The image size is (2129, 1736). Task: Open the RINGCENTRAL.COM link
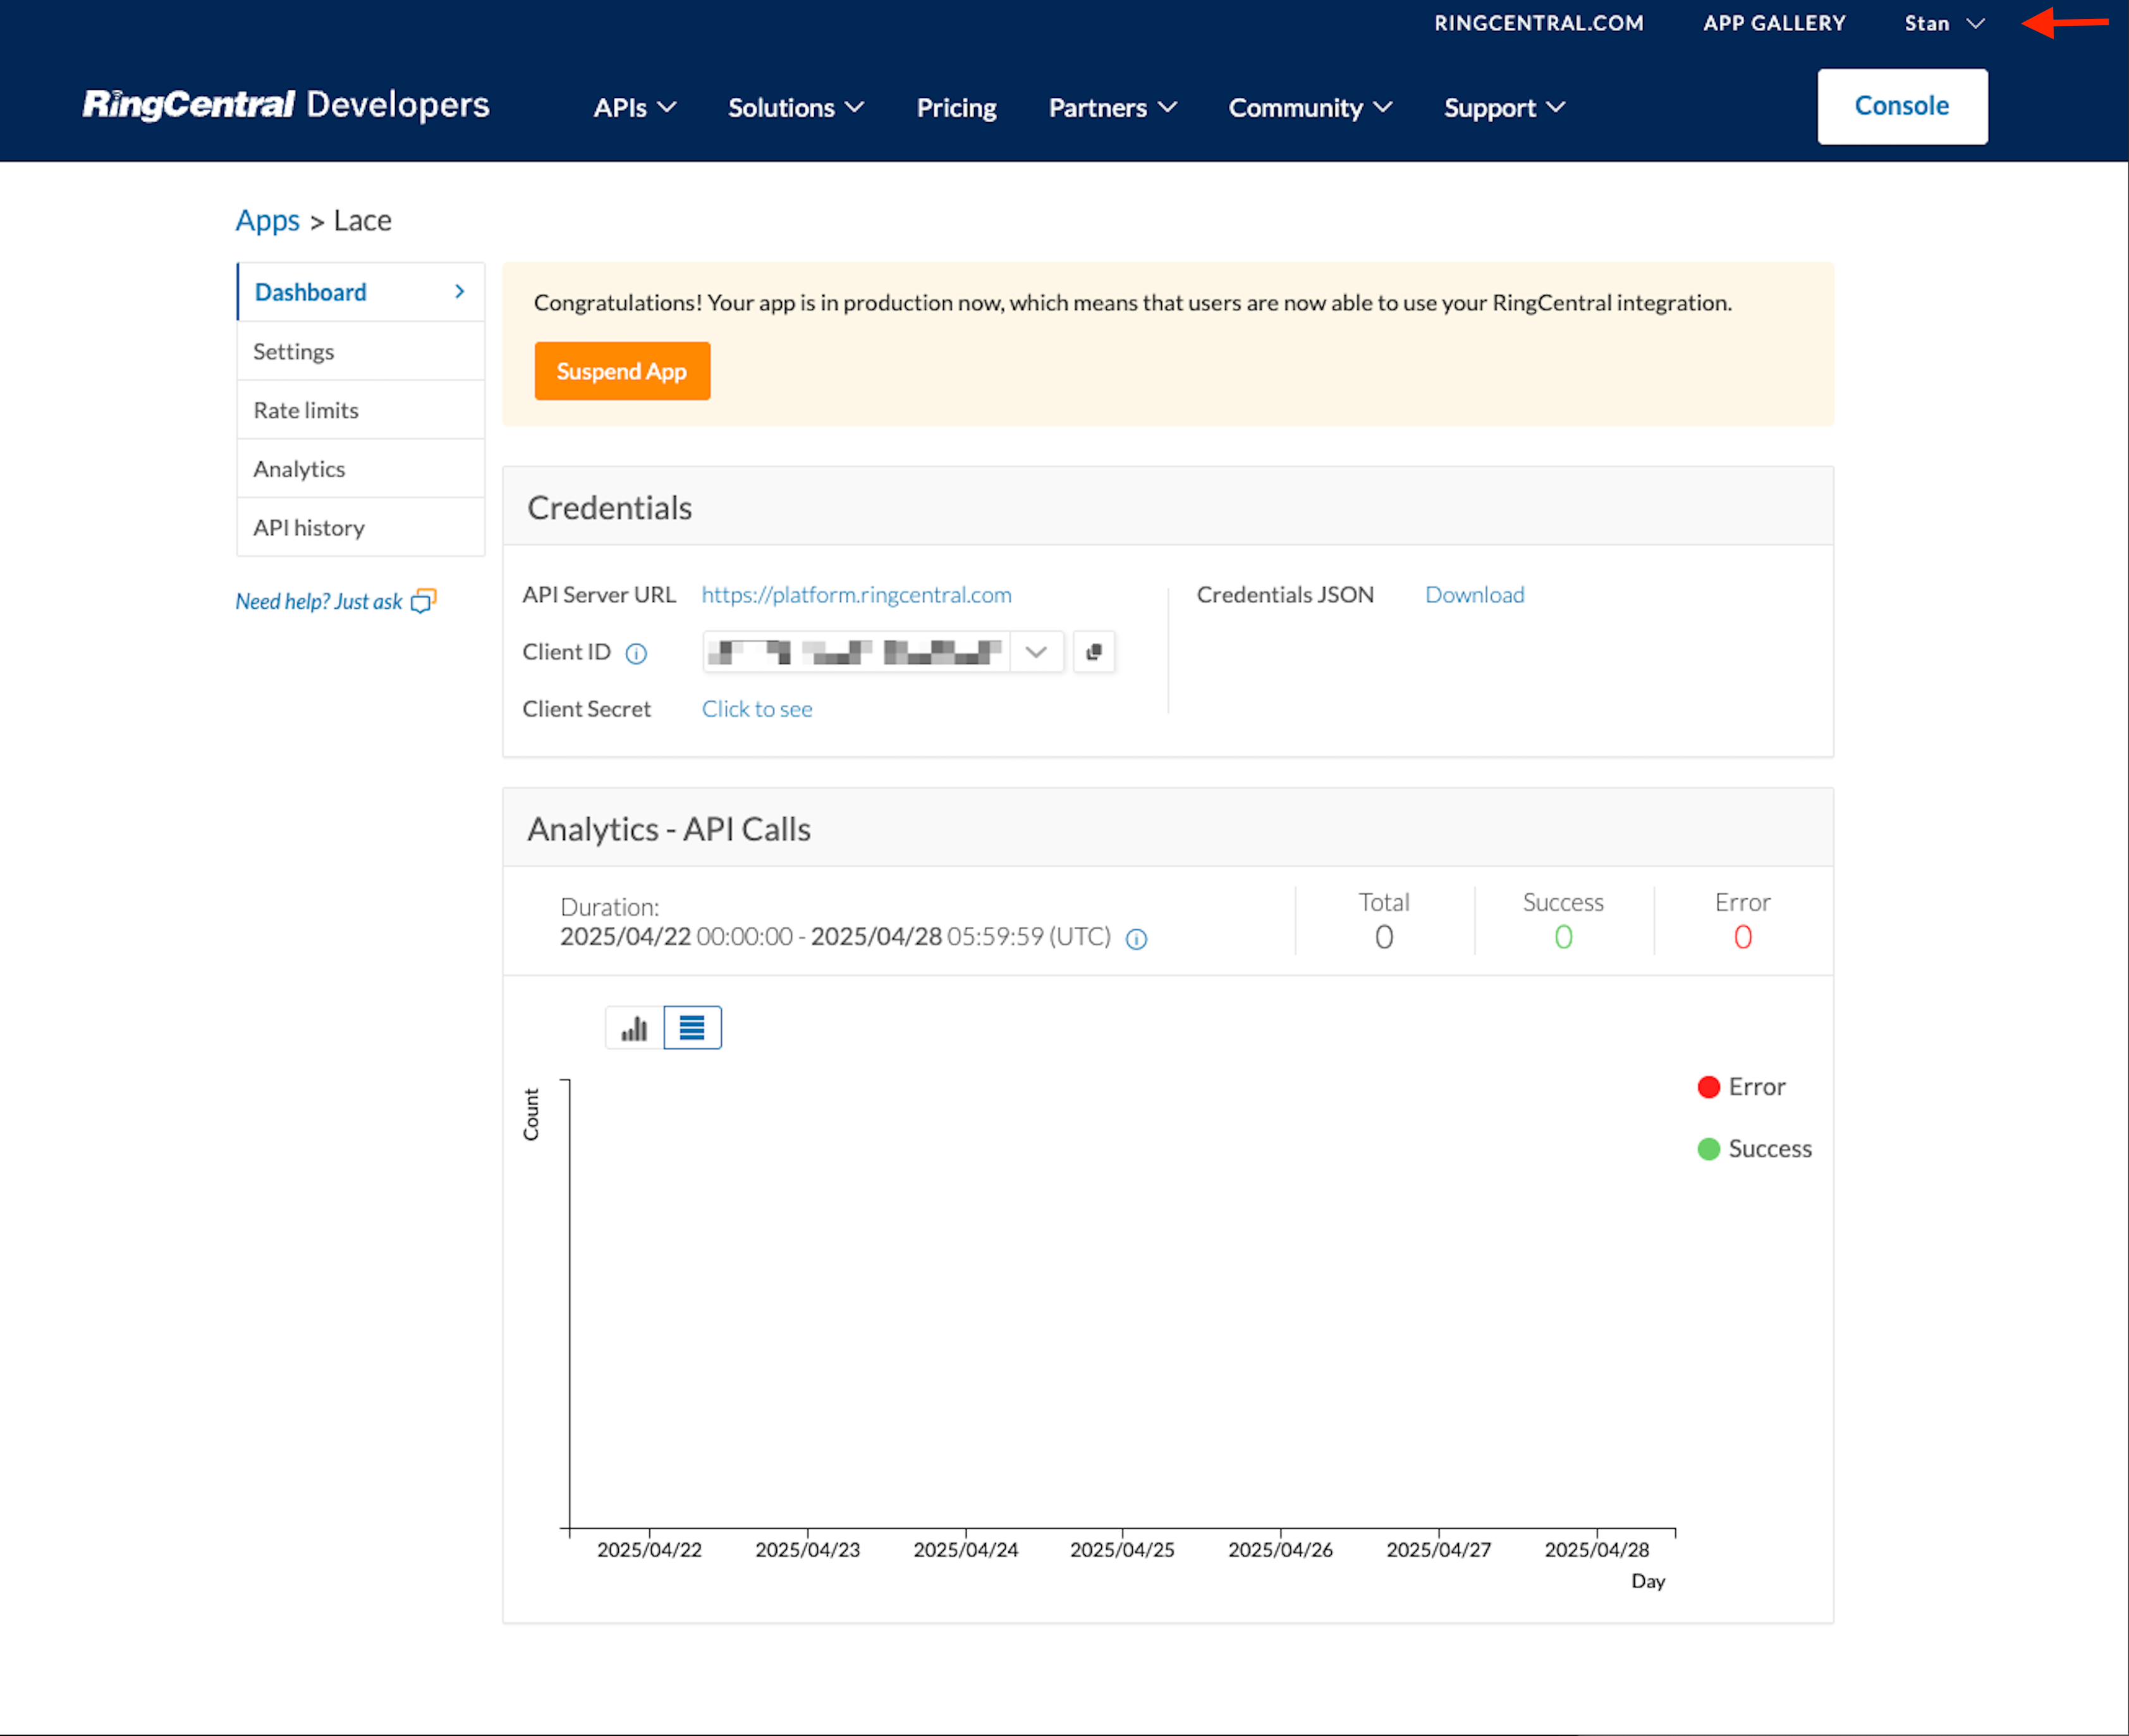coord(1539,23)
